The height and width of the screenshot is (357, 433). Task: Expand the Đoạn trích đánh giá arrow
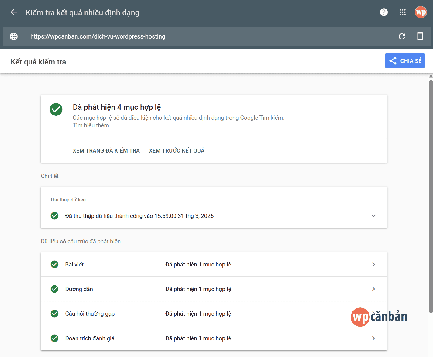373,338
